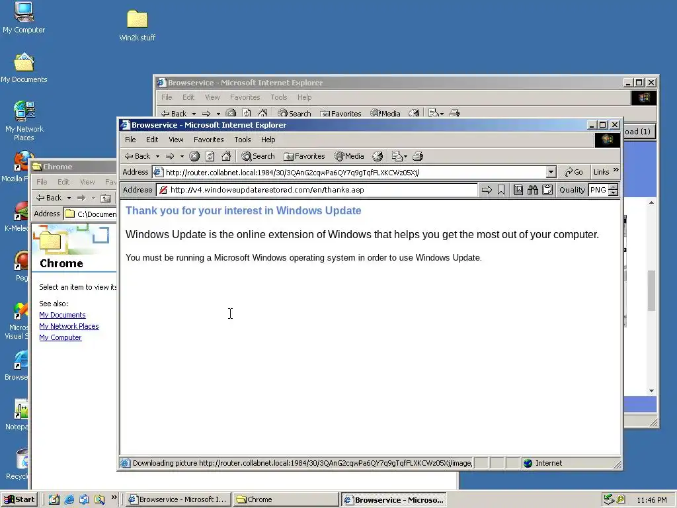Switch to first Browservice taskbar button
The height and width of the screenshot is (508, 677).
178,499
